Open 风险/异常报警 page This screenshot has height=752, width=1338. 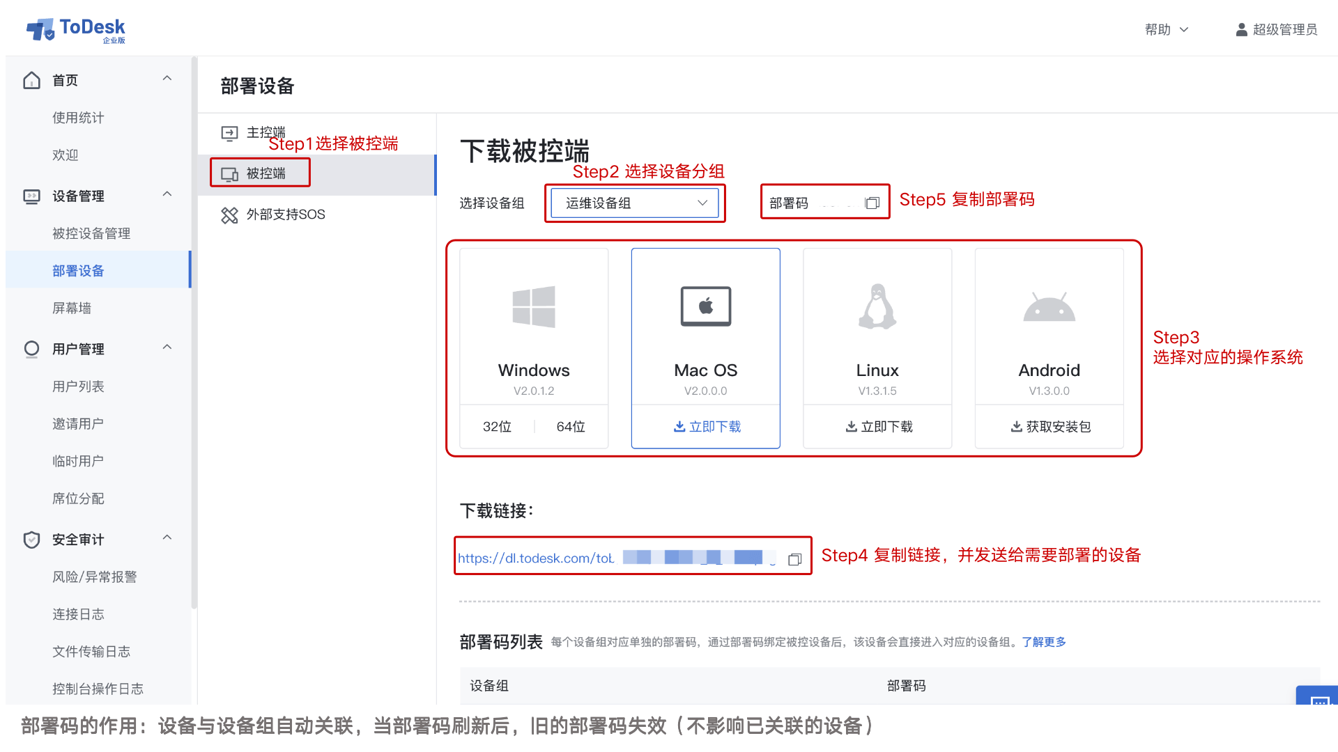coord(95,577)
